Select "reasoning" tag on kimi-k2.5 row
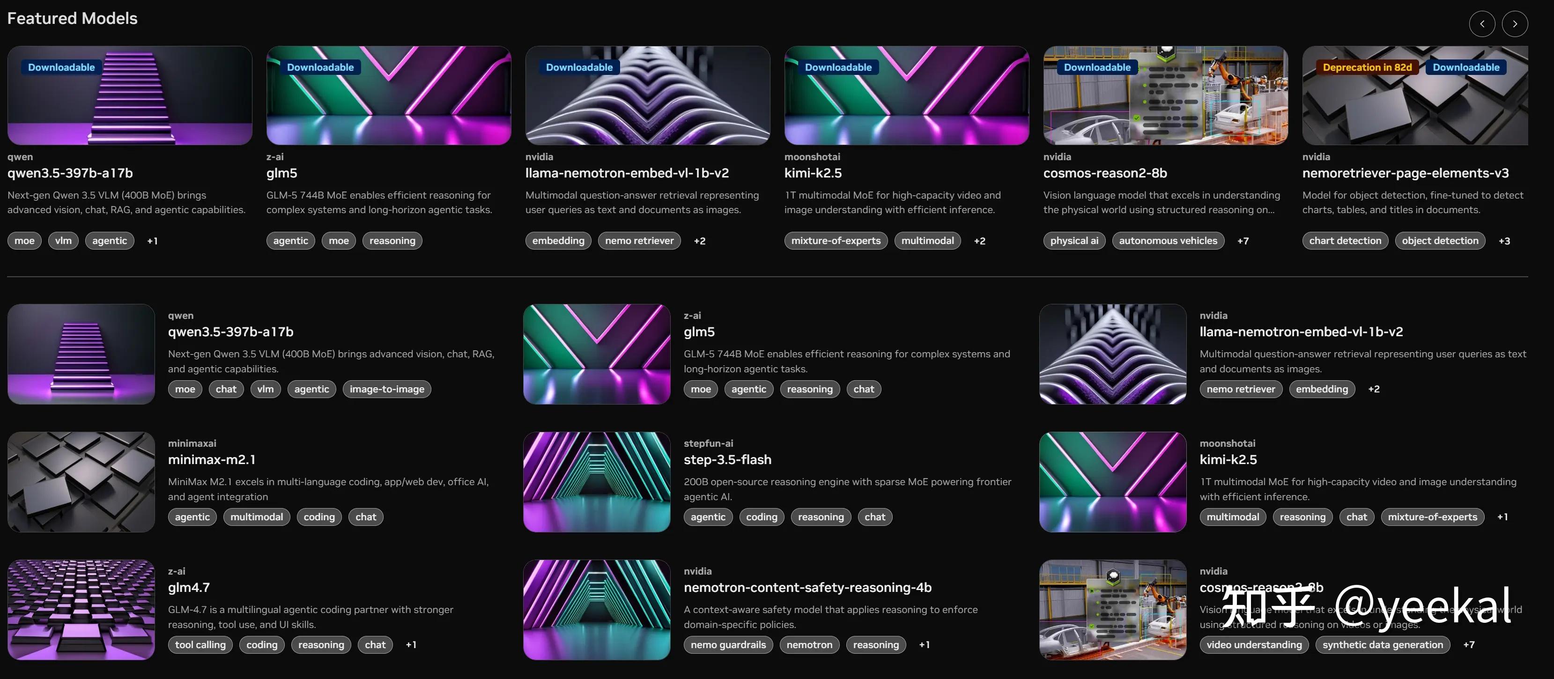The width and height of the screenshot is (1554, 679). pyautogui.click(x=1302, y=517)
